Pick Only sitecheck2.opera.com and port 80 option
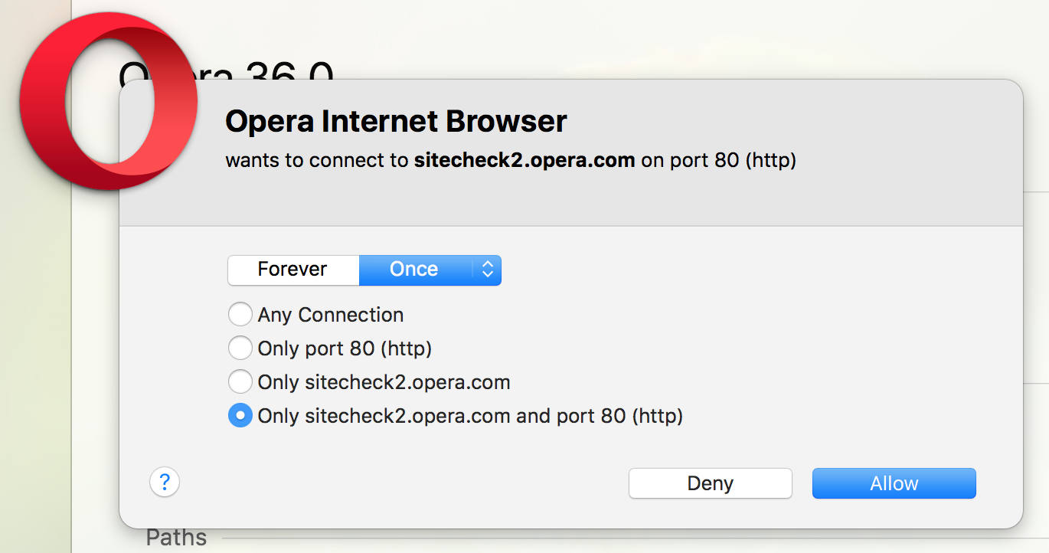Viewport: 1049px width, 553px height. [x=240, y=416]
